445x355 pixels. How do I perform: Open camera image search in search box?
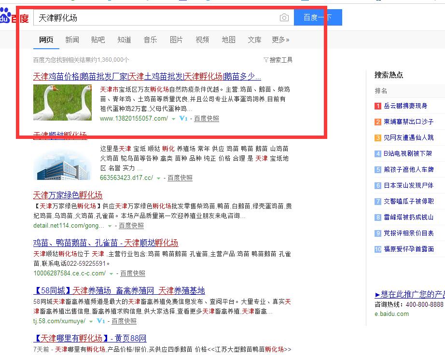click(x=284, y=17)
